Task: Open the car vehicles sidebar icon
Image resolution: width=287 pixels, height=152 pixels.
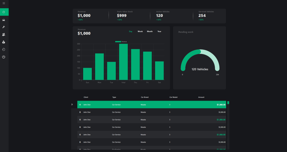Action: point(4,20)
